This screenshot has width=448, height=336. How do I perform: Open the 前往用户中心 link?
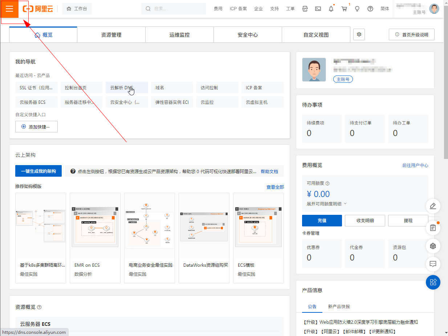coord(415,165)
